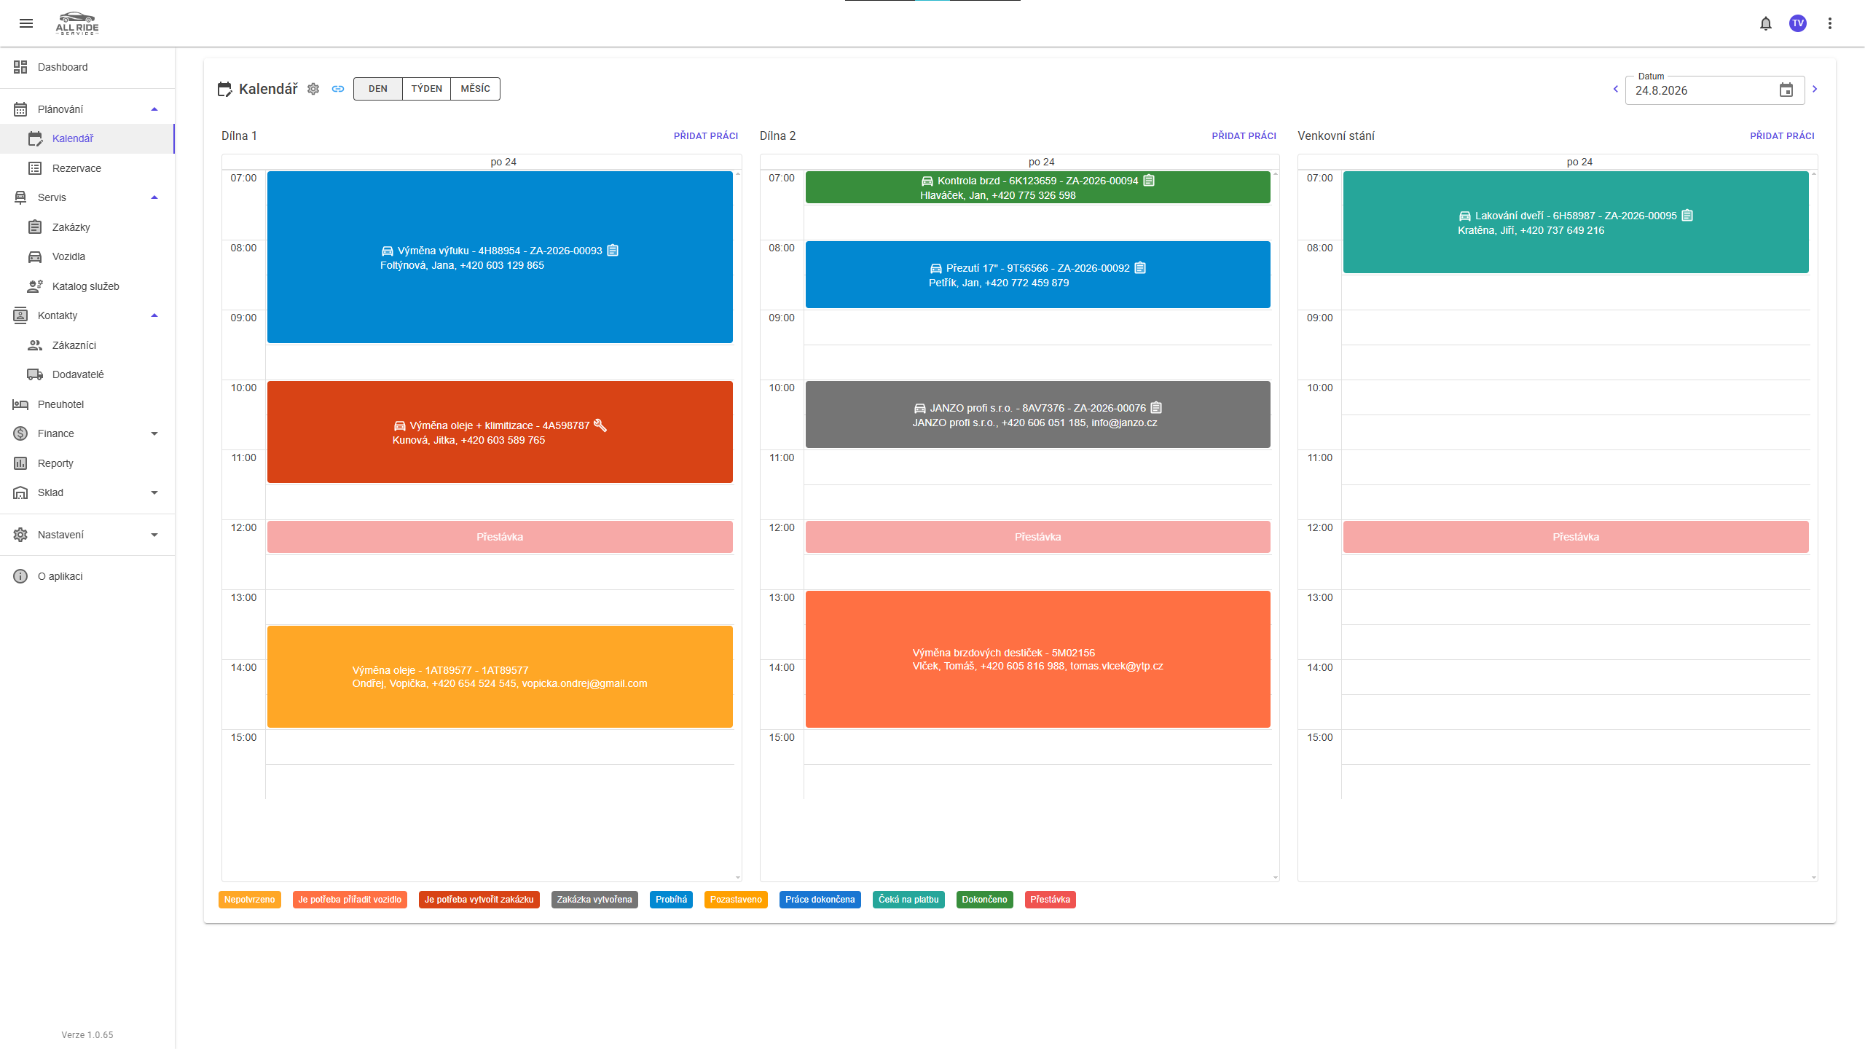Viewport: 1865px width, 1049px height.
Task: Open Rezervace in sidebar
Action: point(87,168)
